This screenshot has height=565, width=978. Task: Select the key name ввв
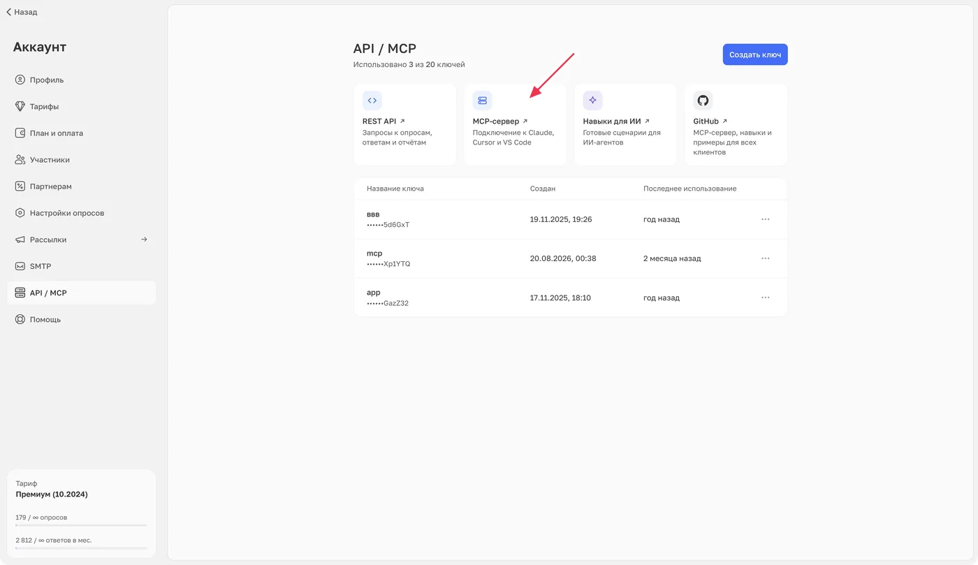(373, 214)
